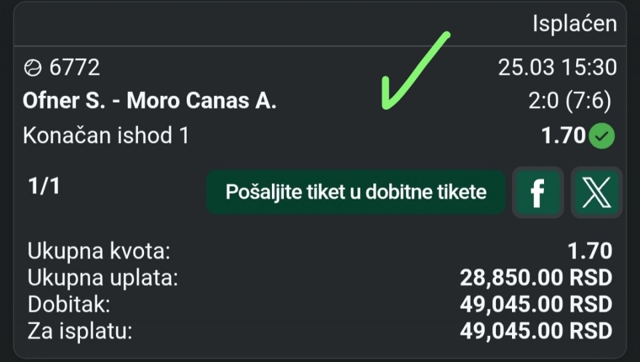Click the green winning-pick check circle
The width and height of the screenshot is (640, 362).
603,137
